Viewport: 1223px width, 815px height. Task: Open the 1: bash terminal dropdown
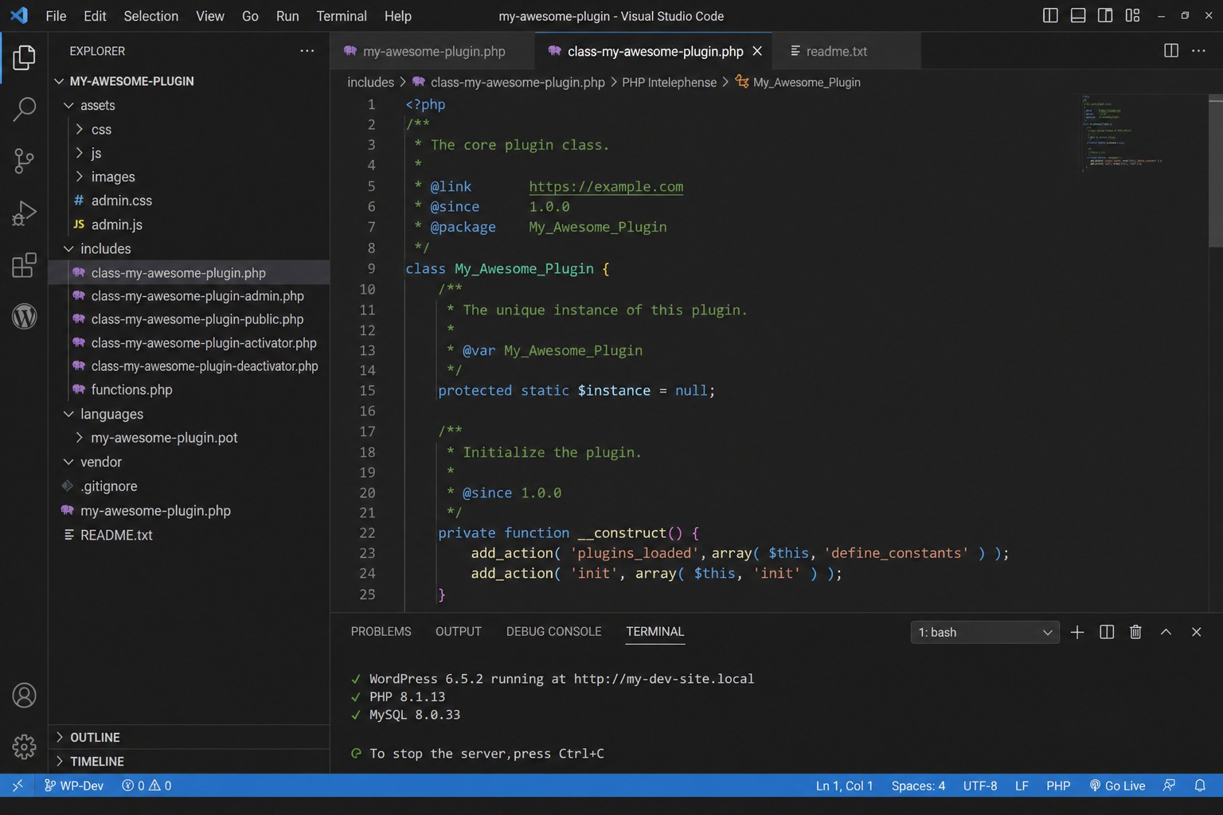(x=985, y=632)
